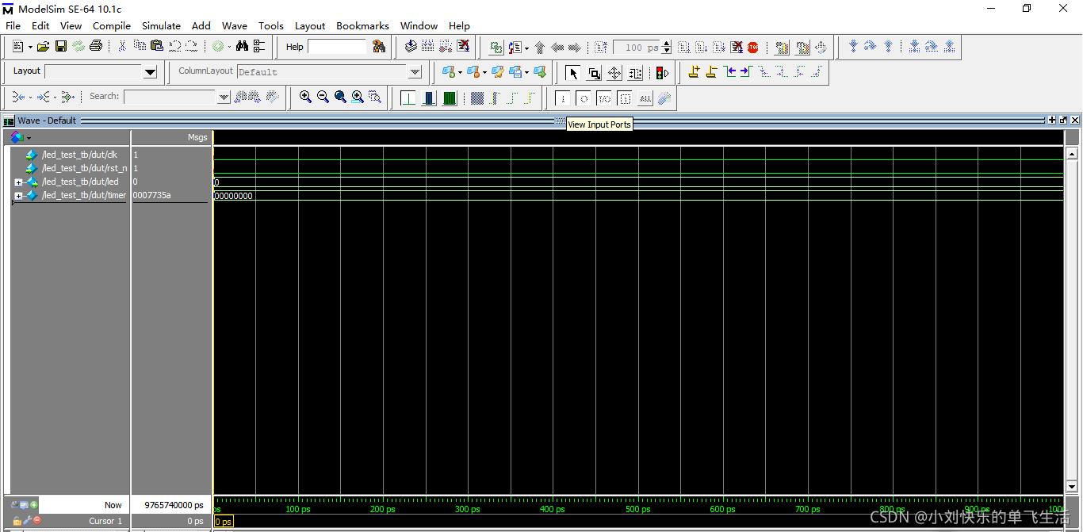Click the Zoom In magnifier icon
The image size is (1083, 532).
[305, 97]
